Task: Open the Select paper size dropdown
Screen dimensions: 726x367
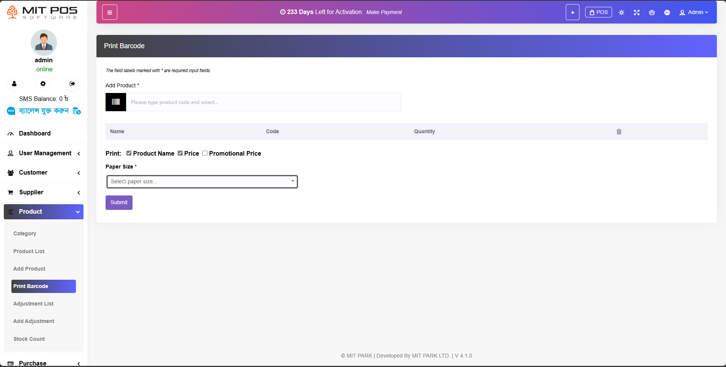Action: tap(202, 181)
